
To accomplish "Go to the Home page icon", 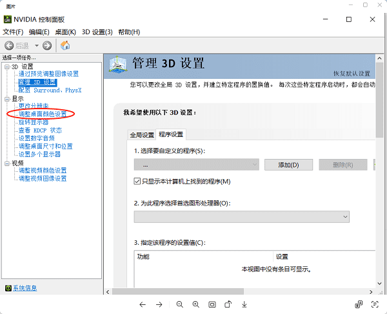I will (65, 45).
